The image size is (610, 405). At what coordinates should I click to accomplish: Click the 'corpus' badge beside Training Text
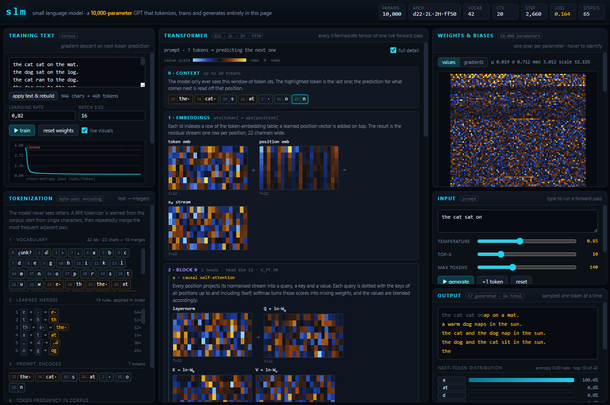(x=68, y=36)
